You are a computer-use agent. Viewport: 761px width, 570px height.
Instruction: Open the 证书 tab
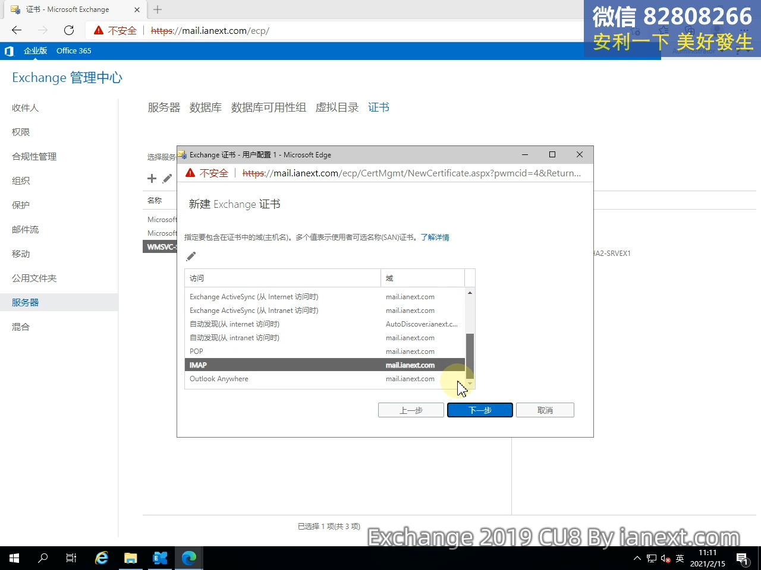click(x=379, y=107)
